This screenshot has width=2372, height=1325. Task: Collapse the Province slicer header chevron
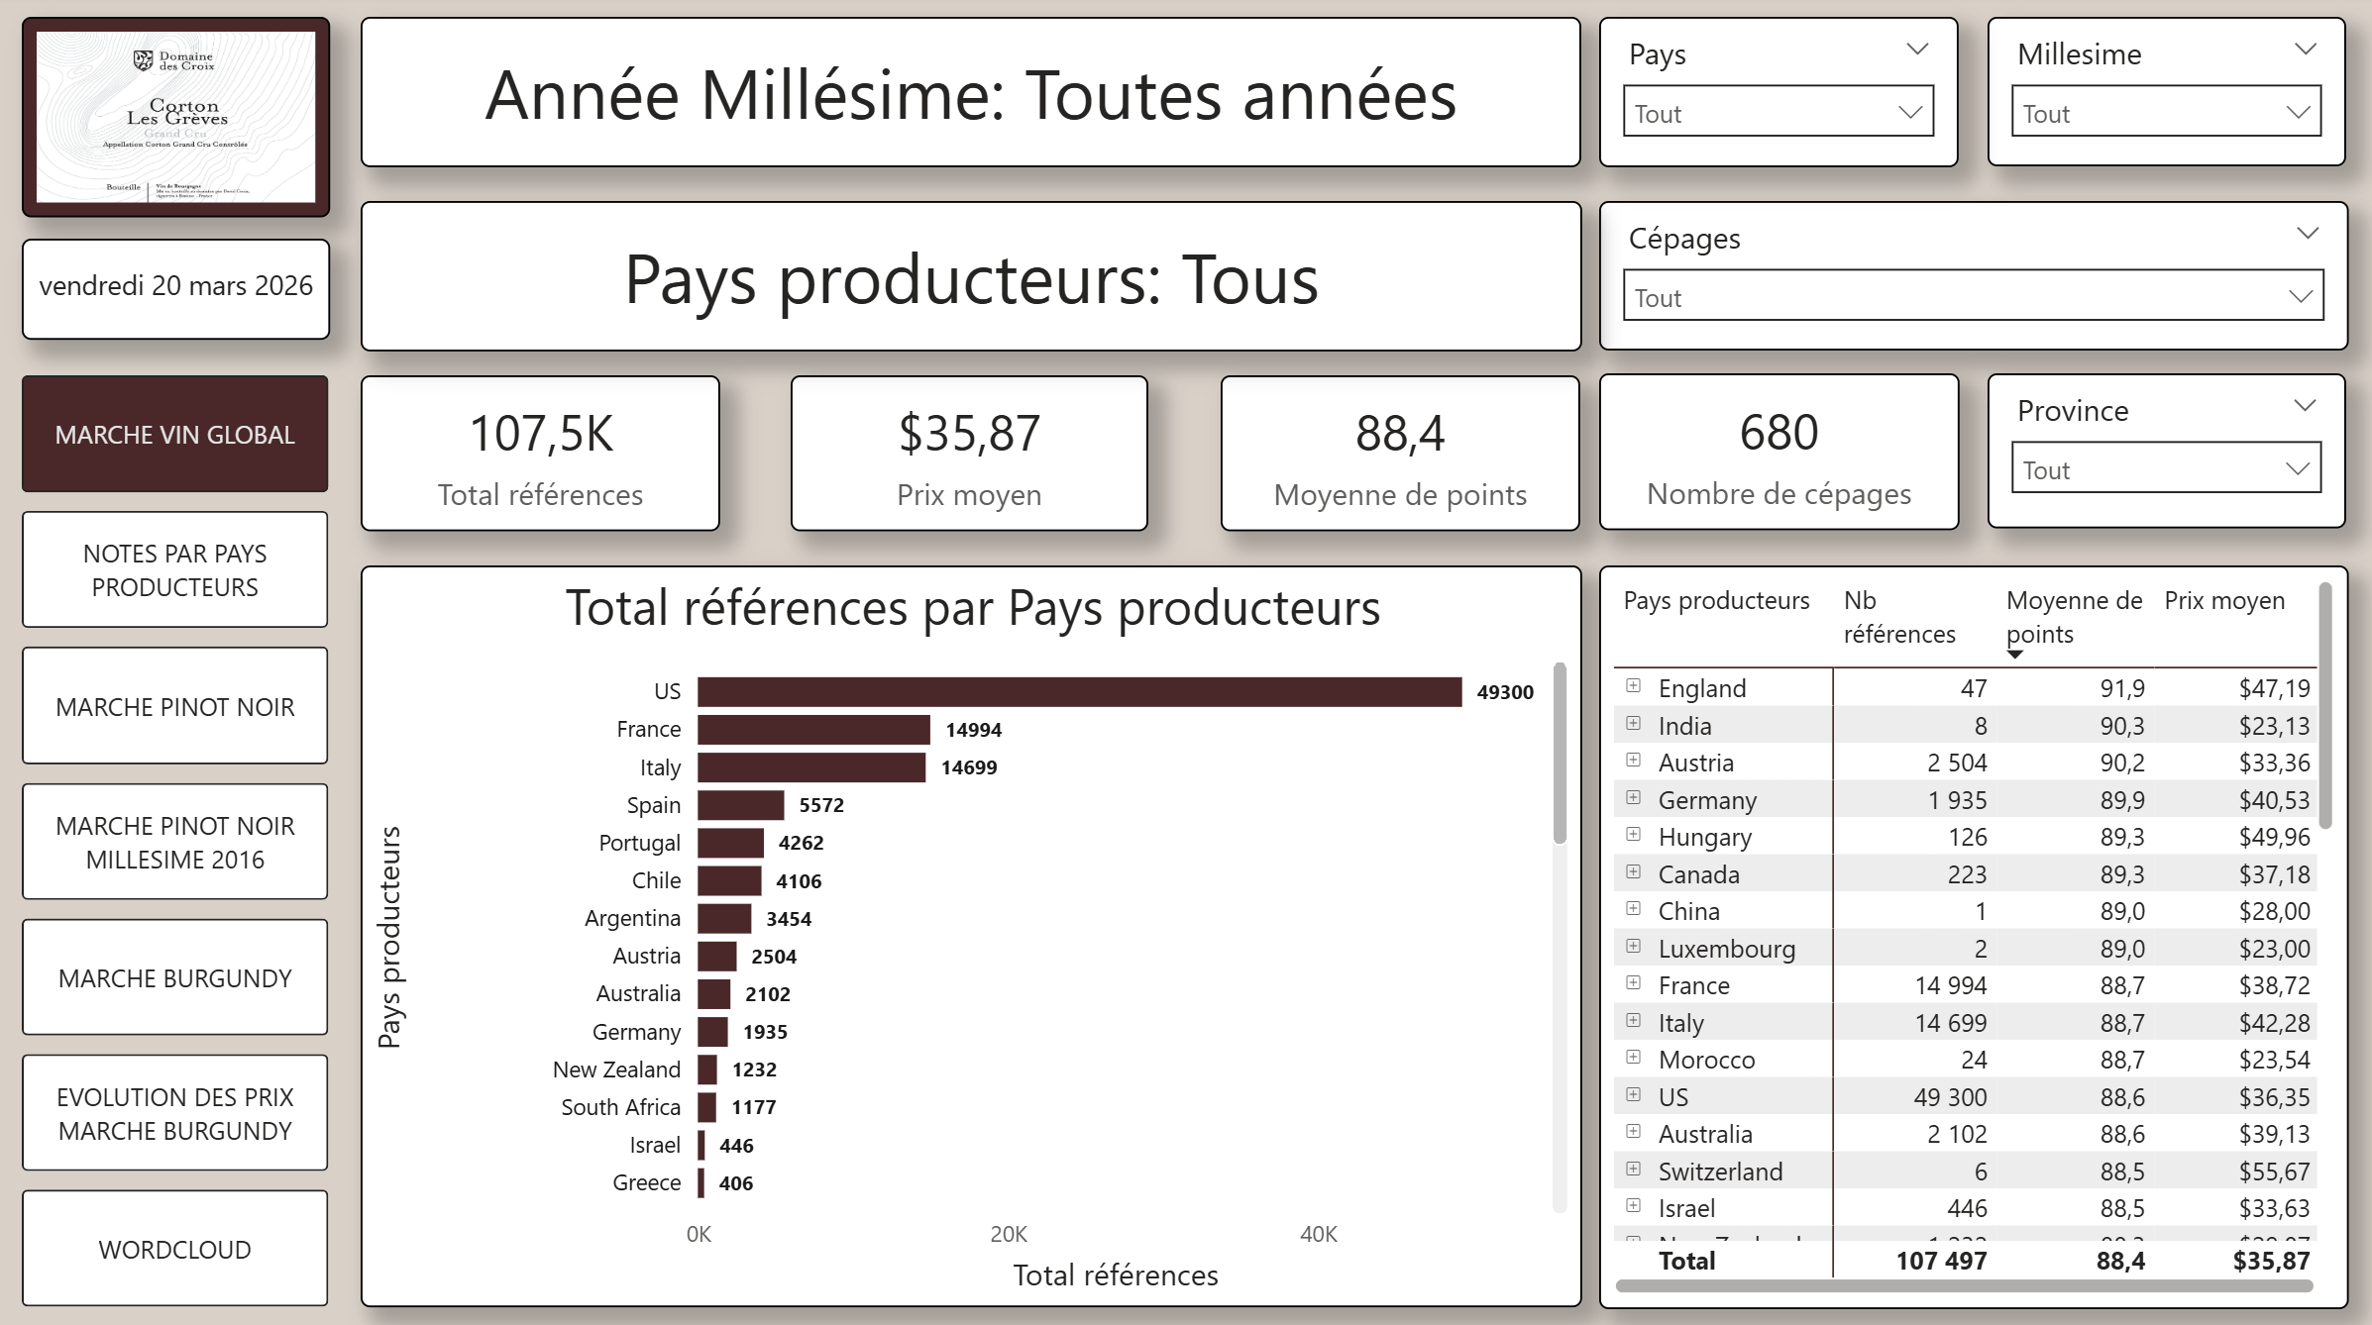tap(2306, 406)
